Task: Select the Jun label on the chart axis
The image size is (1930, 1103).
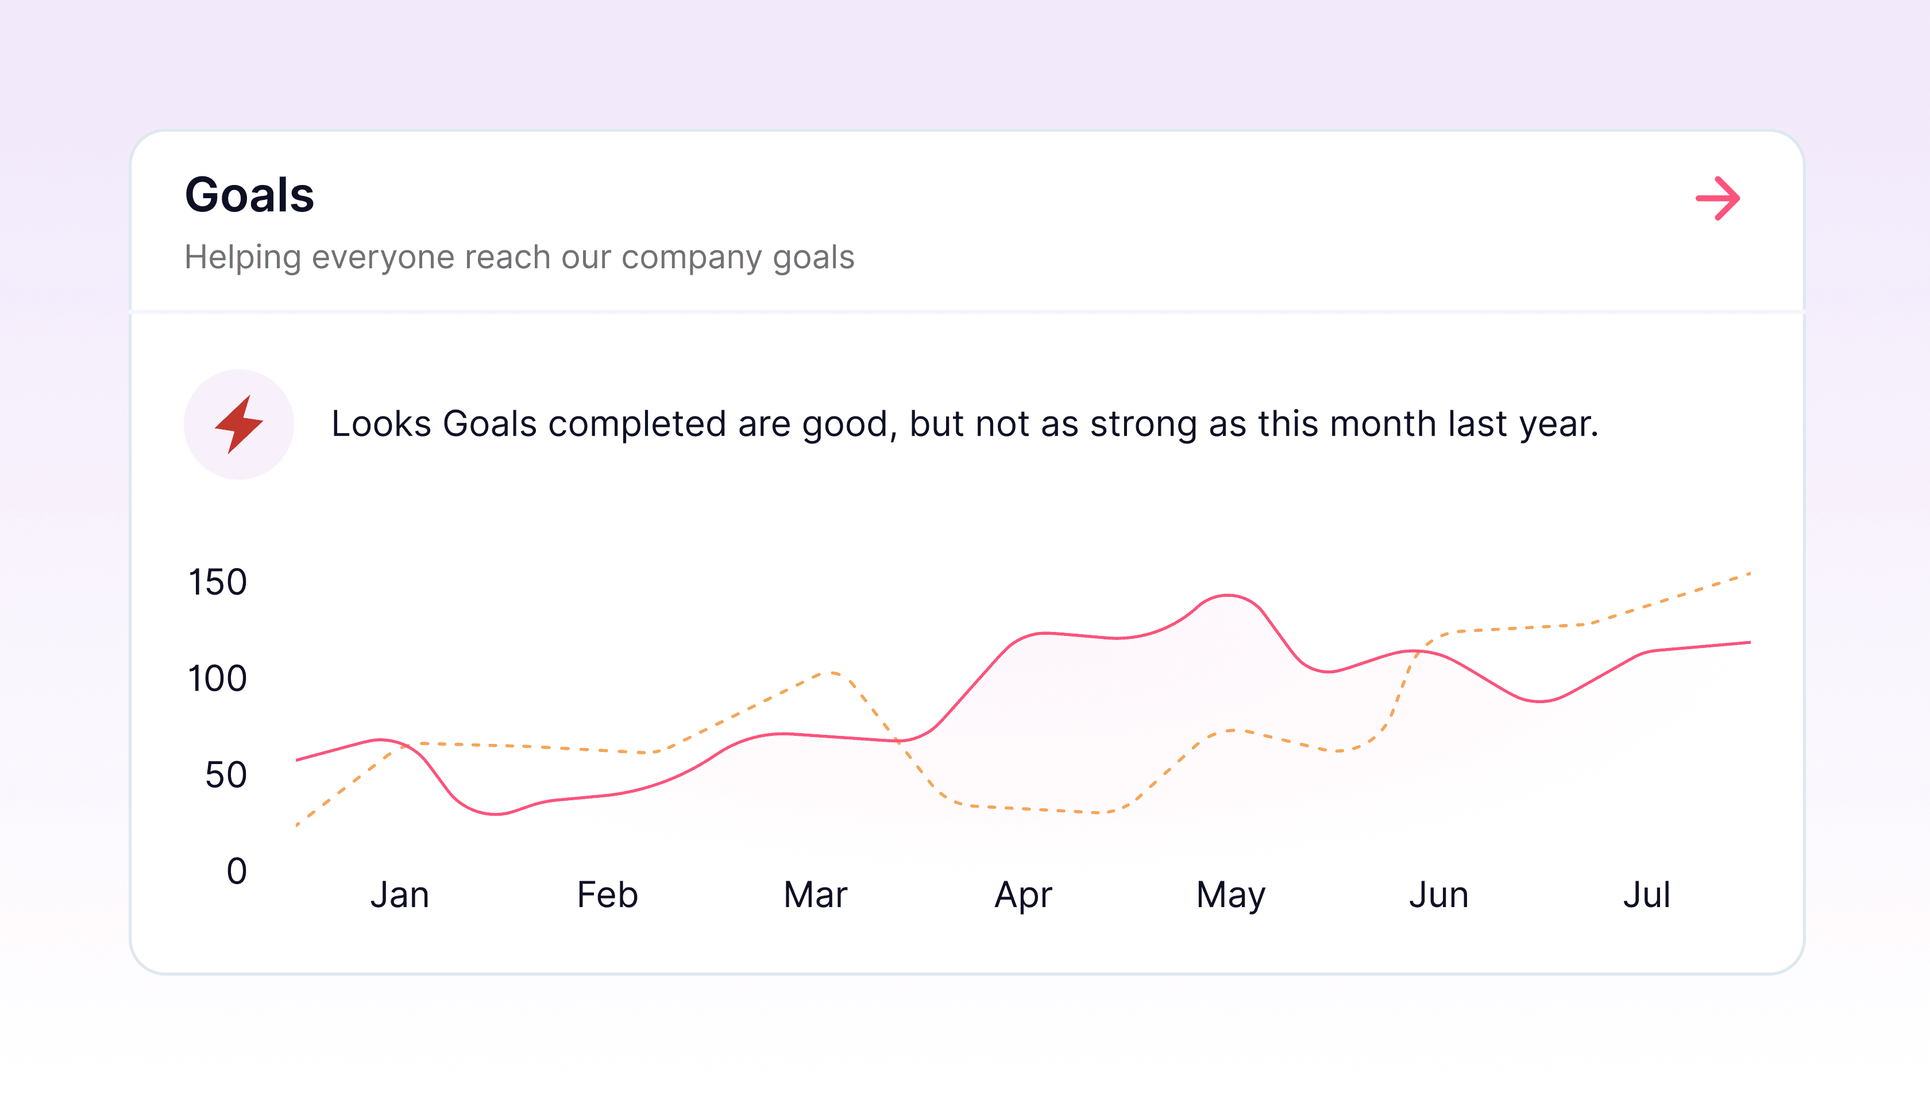Action: tap(1438, 894)
